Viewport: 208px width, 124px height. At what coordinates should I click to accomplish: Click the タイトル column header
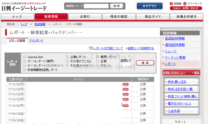(79, 79)
